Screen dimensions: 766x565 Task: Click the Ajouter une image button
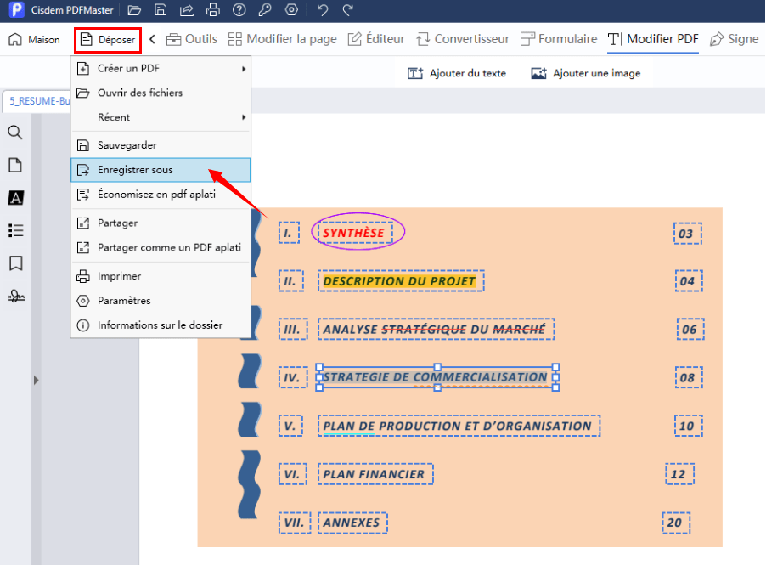click(x=586, y=73)
